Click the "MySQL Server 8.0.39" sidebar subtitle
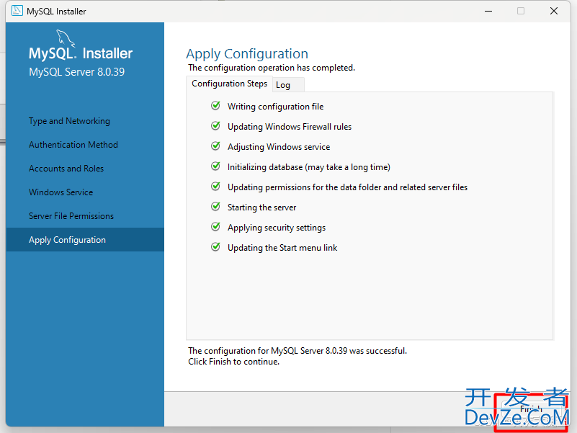 [76, 72]
